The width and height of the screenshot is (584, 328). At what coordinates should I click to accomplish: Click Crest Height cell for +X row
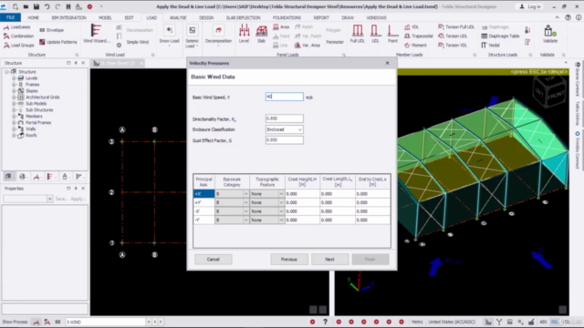[x=302, y=194]
